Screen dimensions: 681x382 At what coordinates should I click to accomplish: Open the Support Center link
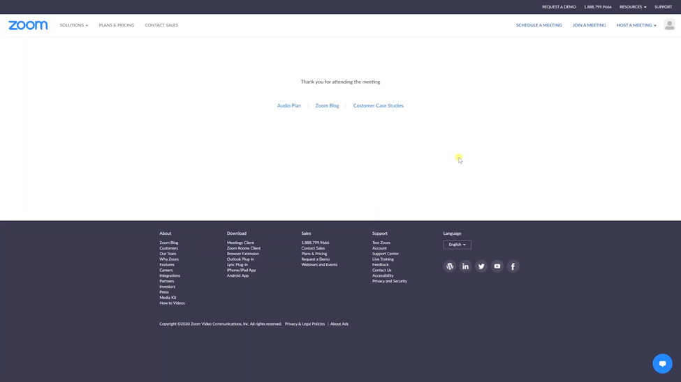pos(386,254)
